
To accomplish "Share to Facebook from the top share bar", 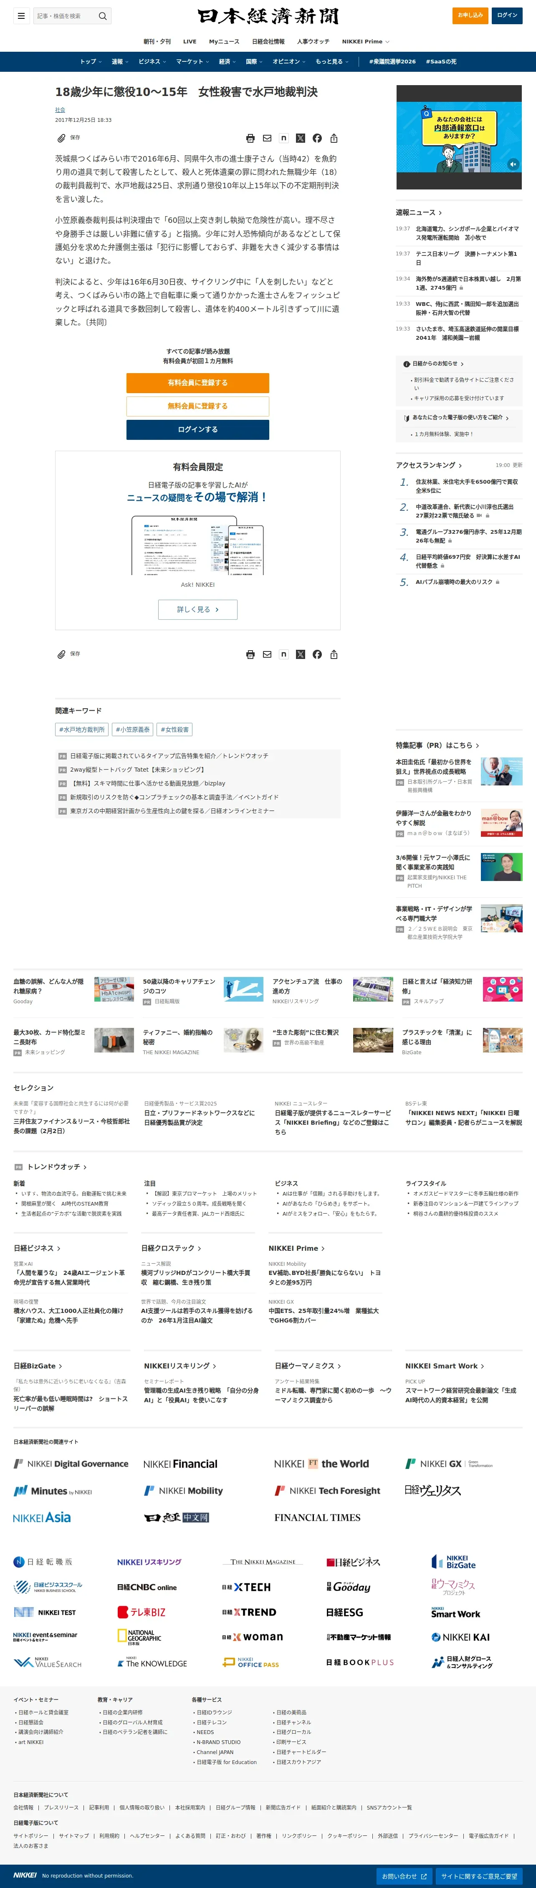I will pyautogui.click(x=317, y=138).
